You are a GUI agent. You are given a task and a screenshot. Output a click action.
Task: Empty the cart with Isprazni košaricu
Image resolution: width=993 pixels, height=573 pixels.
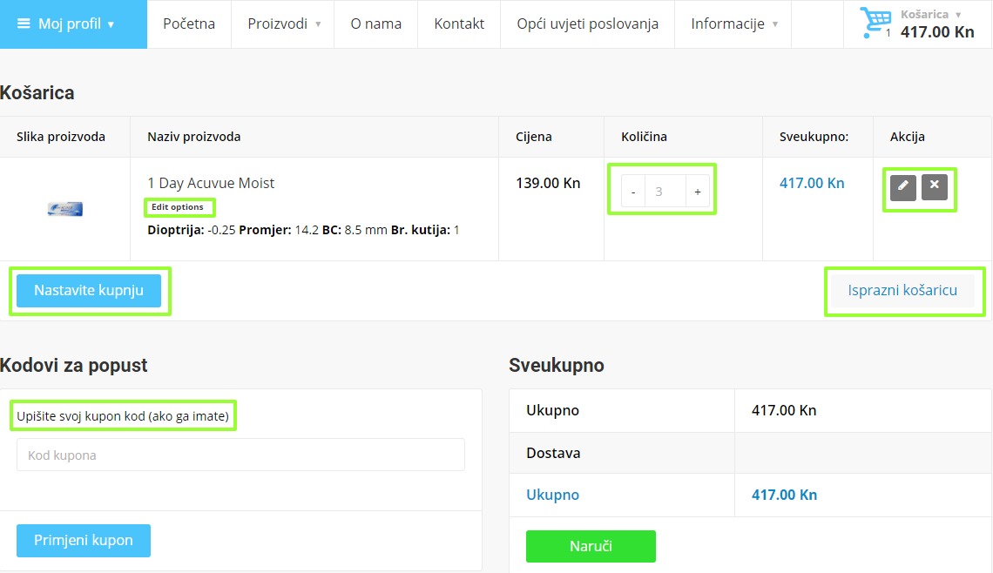point(904,290)
